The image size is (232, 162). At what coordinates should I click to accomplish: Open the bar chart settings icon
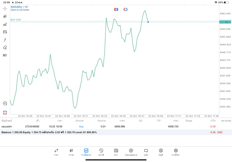coord(5,24)
